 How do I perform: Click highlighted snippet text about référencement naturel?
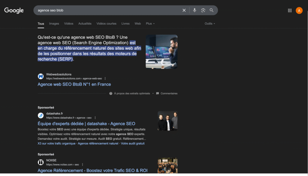(89, 51)
